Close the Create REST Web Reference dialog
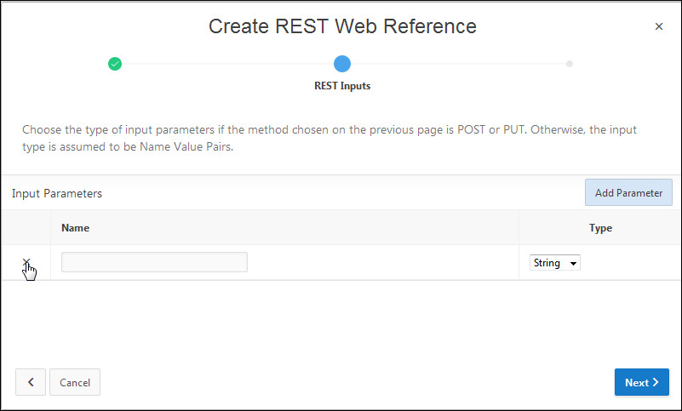Viewport: 682px width, 411px height. coord(658,26)
